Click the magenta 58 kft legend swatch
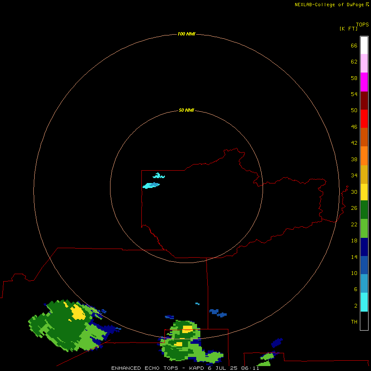 coord(364,82)
